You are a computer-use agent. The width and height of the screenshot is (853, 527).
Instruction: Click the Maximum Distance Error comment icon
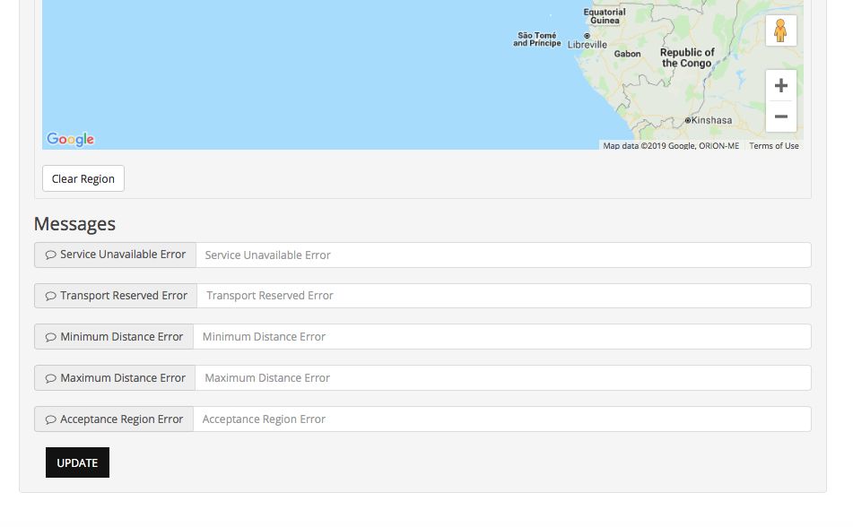tap(50, 378)
